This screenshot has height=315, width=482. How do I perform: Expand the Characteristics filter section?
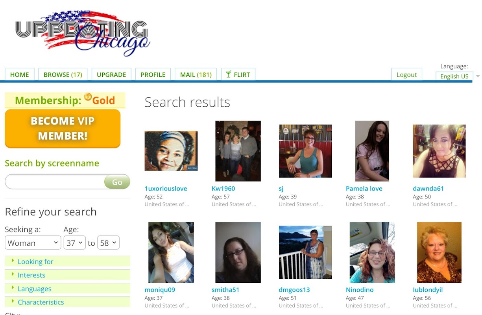pyautogui.click(x=67, y=302)
